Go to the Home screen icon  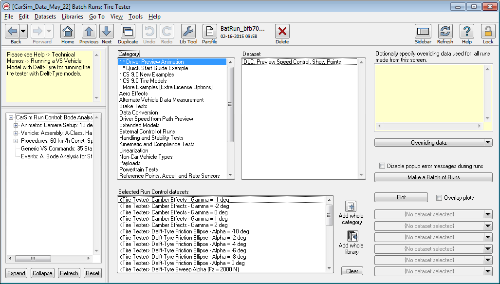click(68, 31)
